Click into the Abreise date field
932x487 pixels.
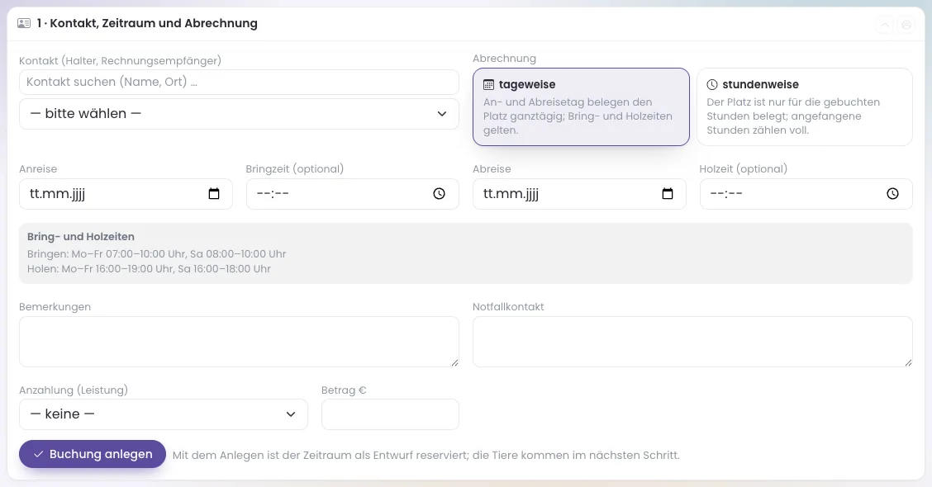[579, 194]
